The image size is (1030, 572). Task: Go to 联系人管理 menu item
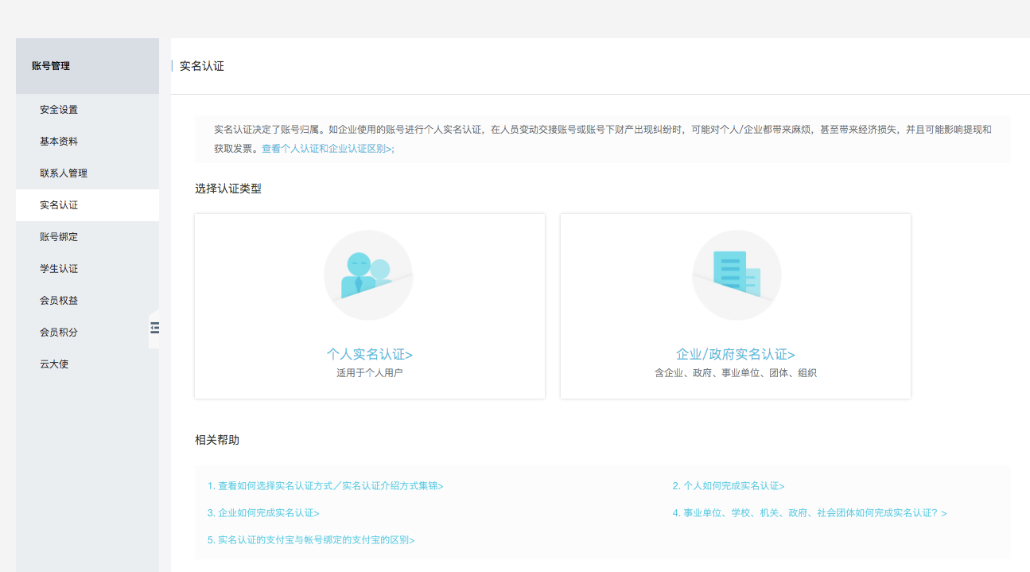[64, 173]
